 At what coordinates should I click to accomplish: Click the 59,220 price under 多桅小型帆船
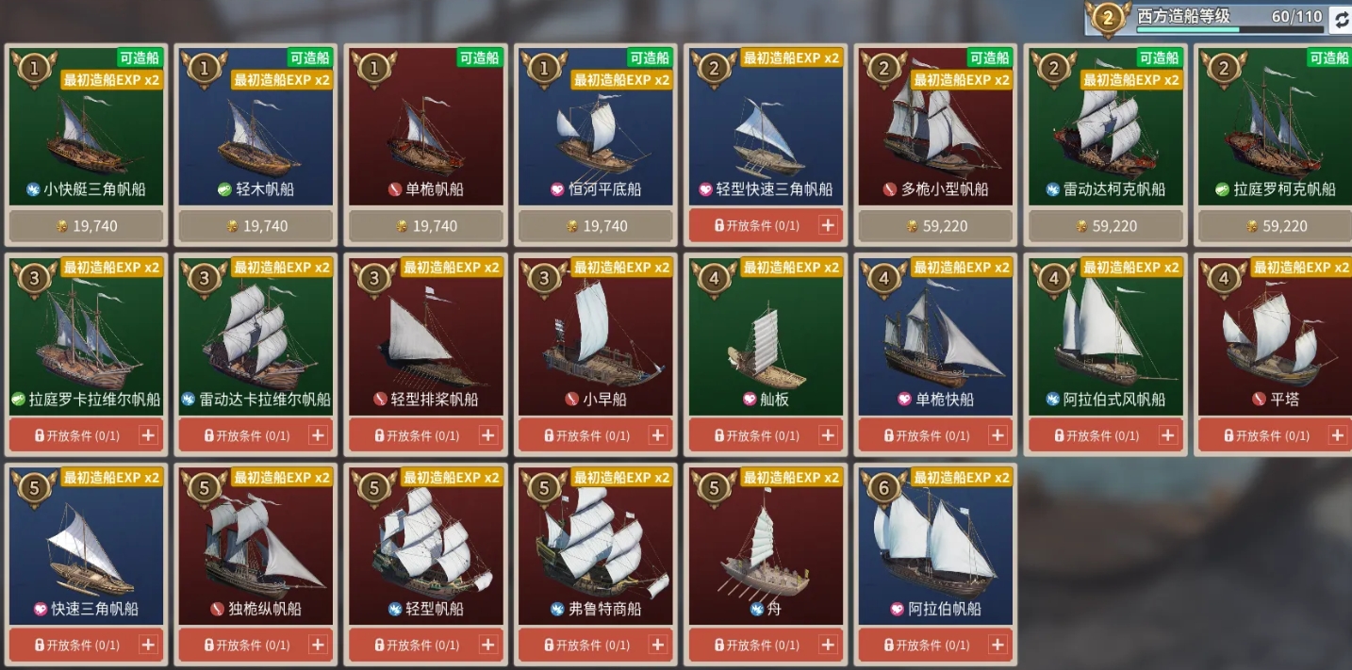[935, 226]
